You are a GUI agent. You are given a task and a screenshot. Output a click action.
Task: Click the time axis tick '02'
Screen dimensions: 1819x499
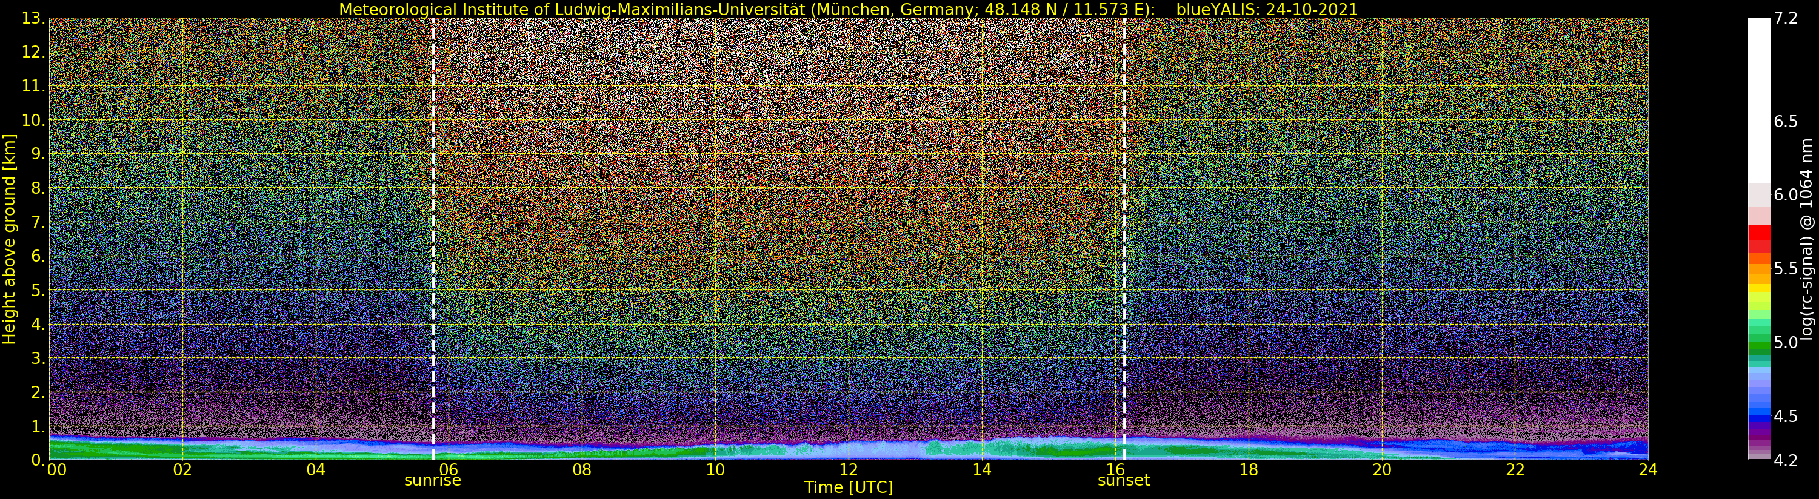183,470
